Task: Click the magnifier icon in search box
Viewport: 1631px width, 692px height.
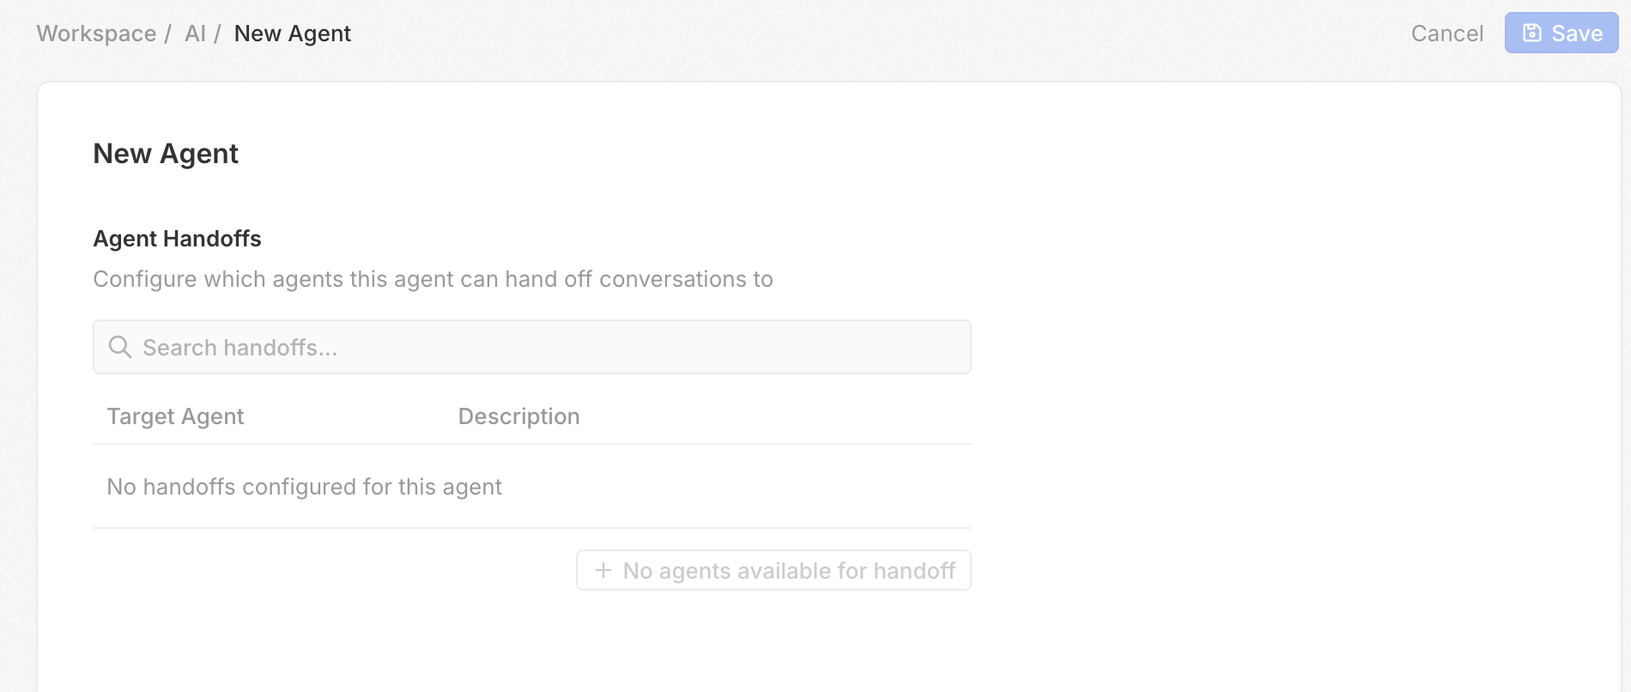Action: click(120, 347)
